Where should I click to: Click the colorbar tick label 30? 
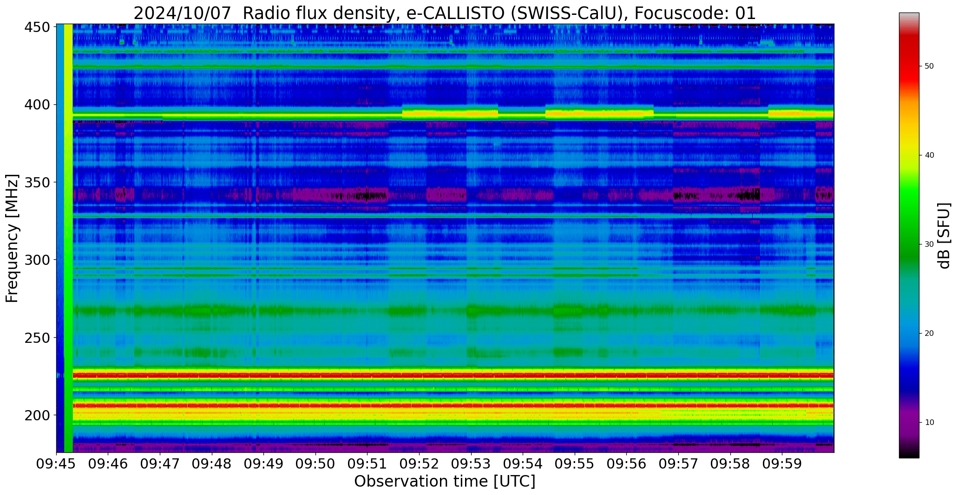[929, 244]
